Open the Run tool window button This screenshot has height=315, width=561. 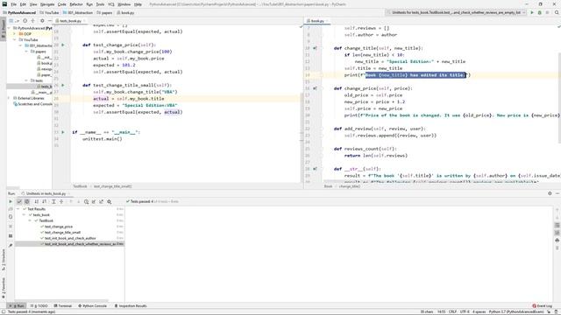coord(17,306)
